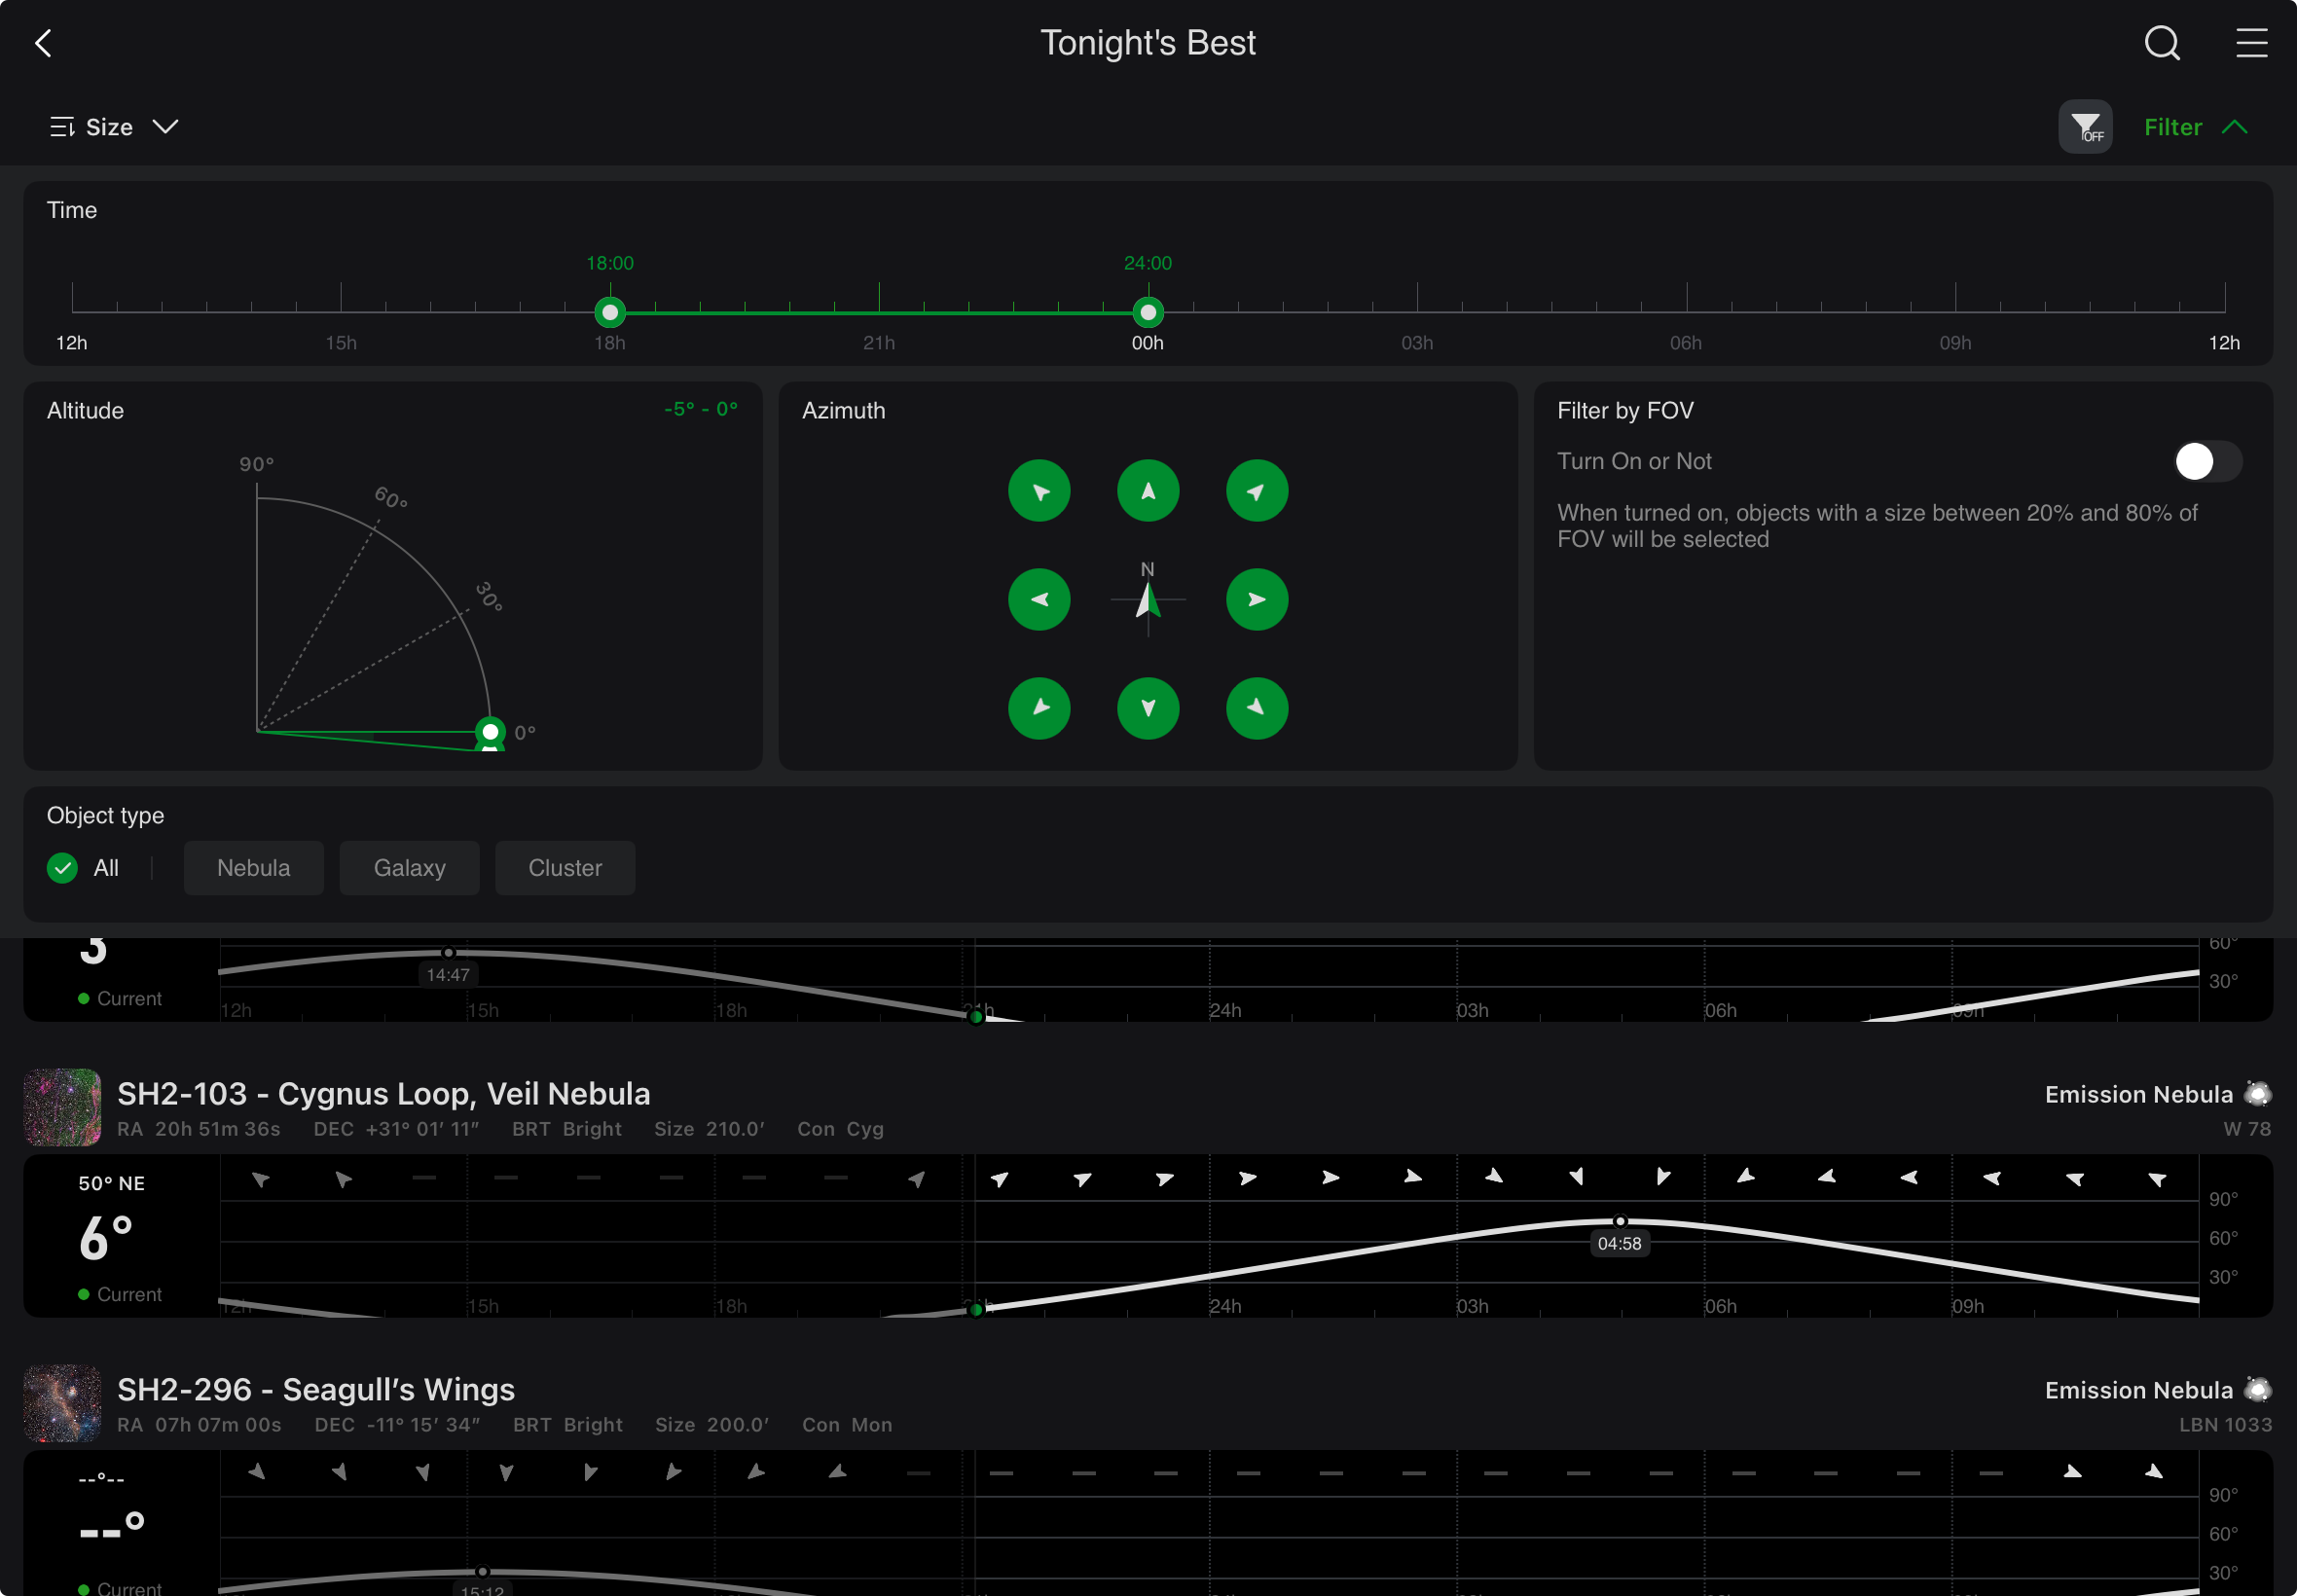Click the Size 210.0′ value
Image resolution: width=2297 pixels, height=1596 pixels.
click(x=710, y=1129)
